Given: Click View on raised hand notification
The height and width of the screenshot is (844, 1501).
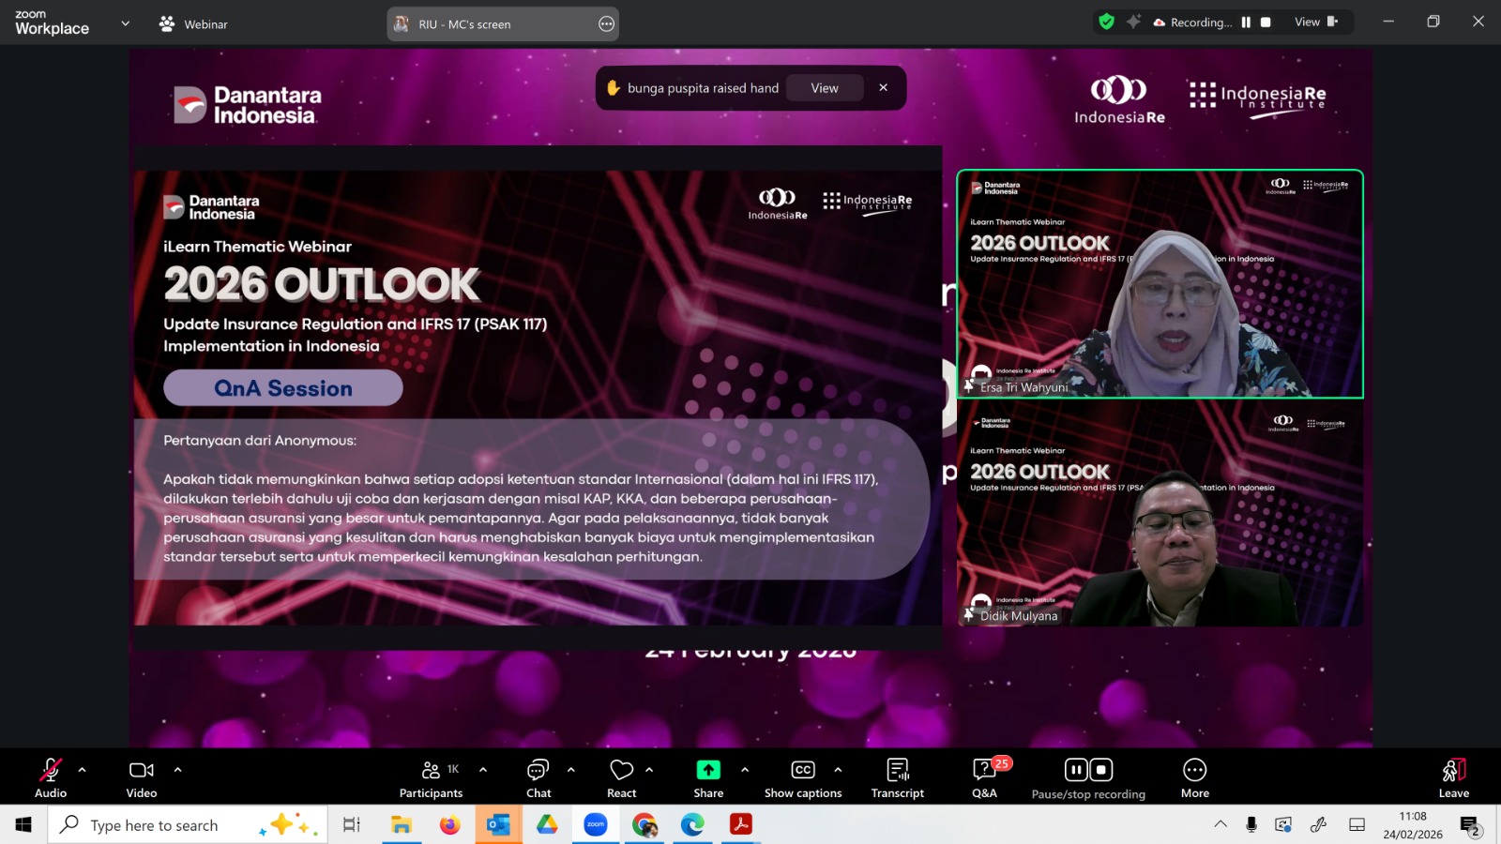Looking at the screenshot, I should click(x=825, y=88).
